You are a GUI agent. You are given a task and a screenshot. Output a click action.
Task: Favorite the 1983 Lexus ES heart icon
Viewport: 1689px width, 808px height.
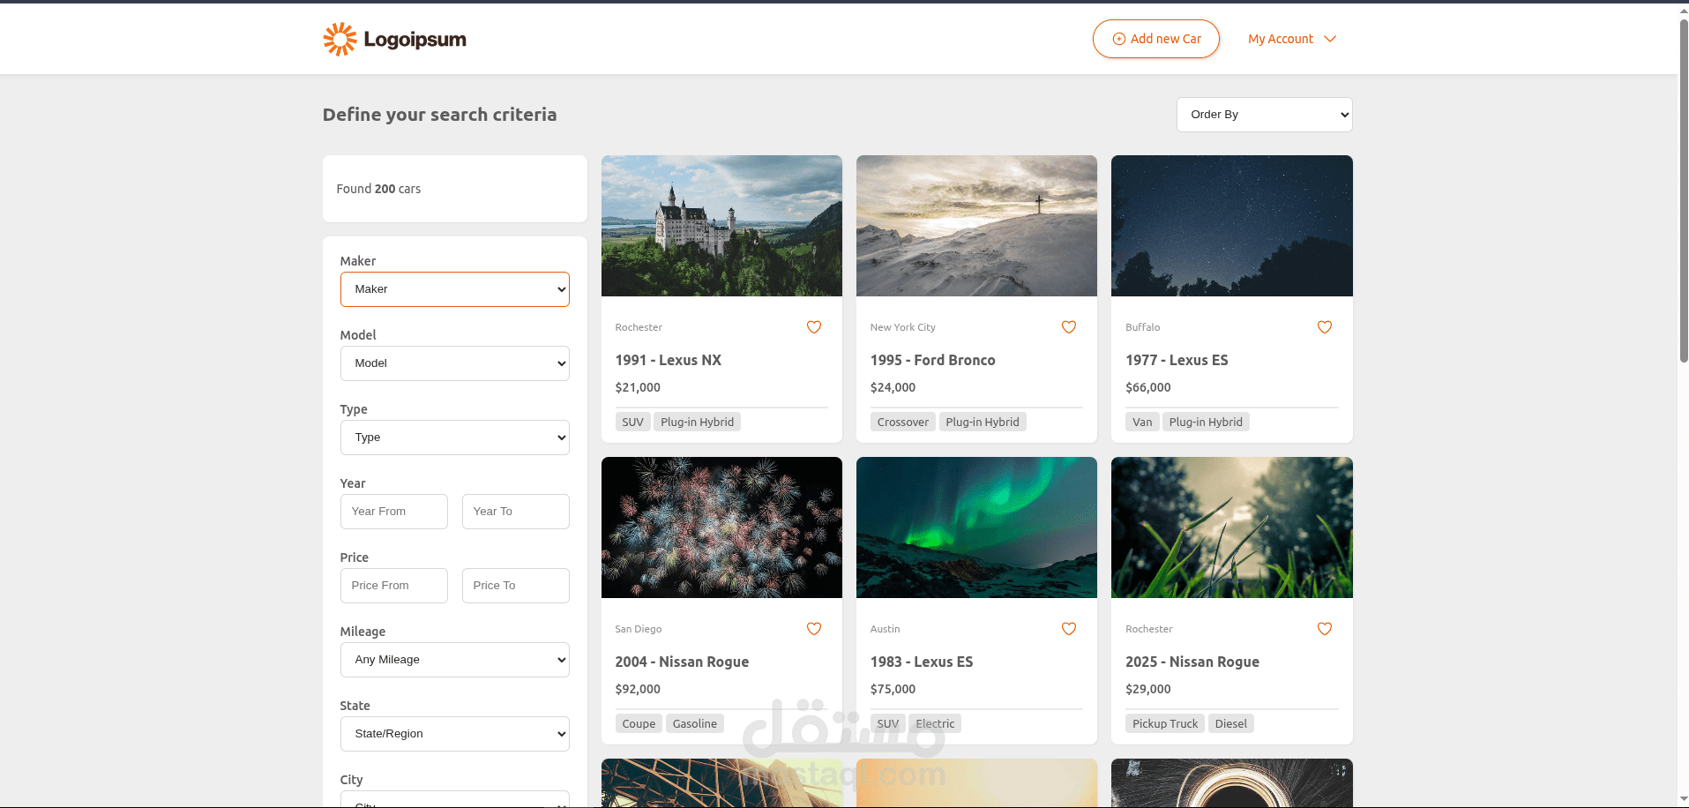1069,629
